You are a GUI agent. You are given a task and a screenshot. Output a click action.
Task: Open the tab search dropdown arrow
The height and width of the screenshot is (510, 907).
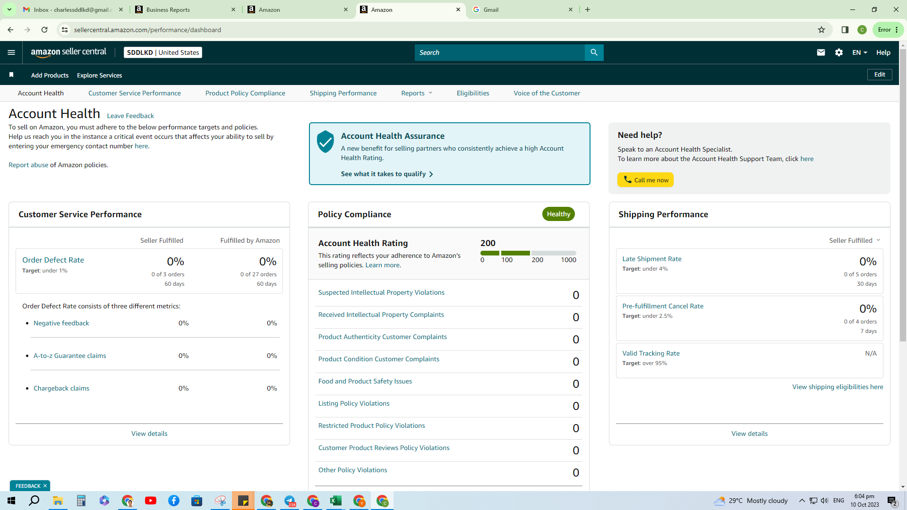(9, 9)
